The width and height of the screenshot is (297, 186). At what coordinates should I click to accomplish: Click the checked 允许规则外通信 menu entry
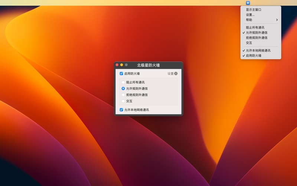tap(256, 33)
